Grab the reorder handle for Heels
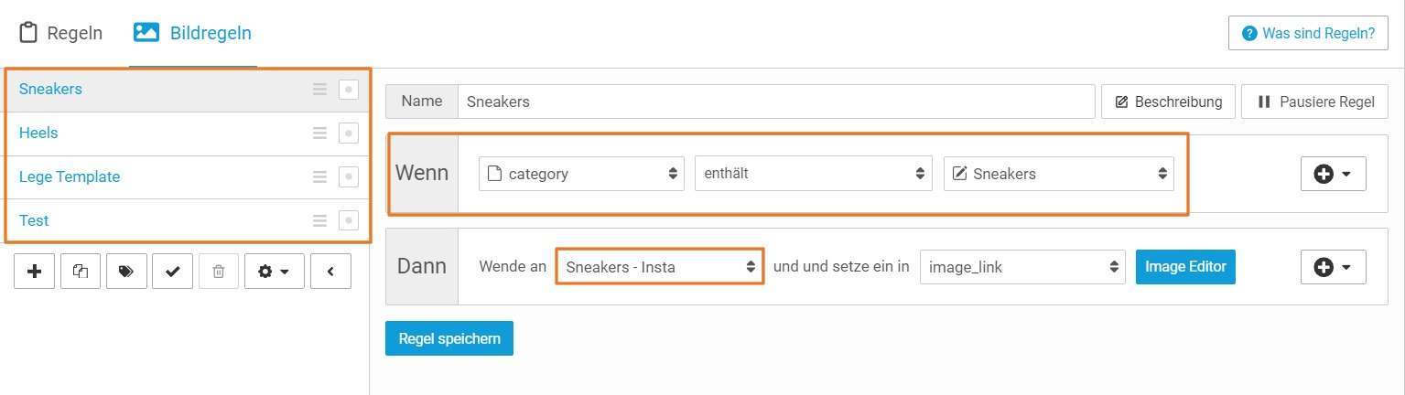Screen dimensions: 1405x395 (319, 133)
